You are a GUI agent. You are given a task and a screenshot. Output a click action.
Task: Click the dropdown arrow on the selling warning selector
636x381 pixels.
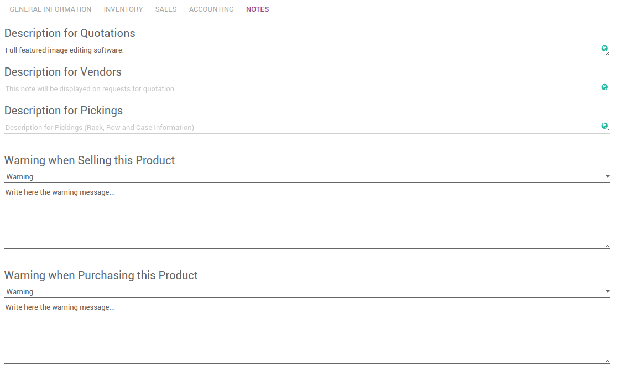pos(607,176)
